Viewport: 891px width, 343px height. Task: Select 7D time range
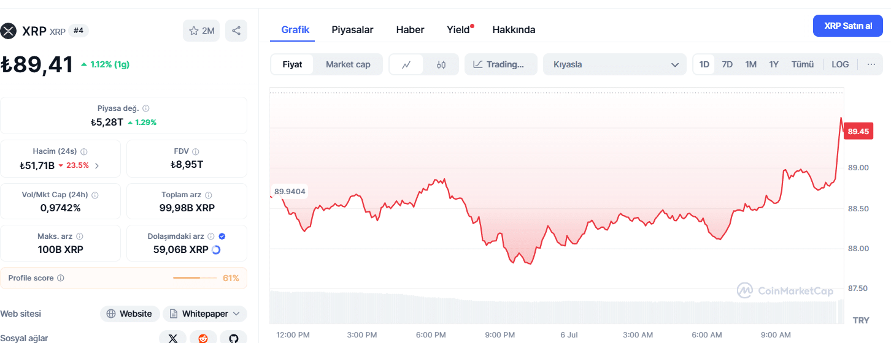click(727, 64)
